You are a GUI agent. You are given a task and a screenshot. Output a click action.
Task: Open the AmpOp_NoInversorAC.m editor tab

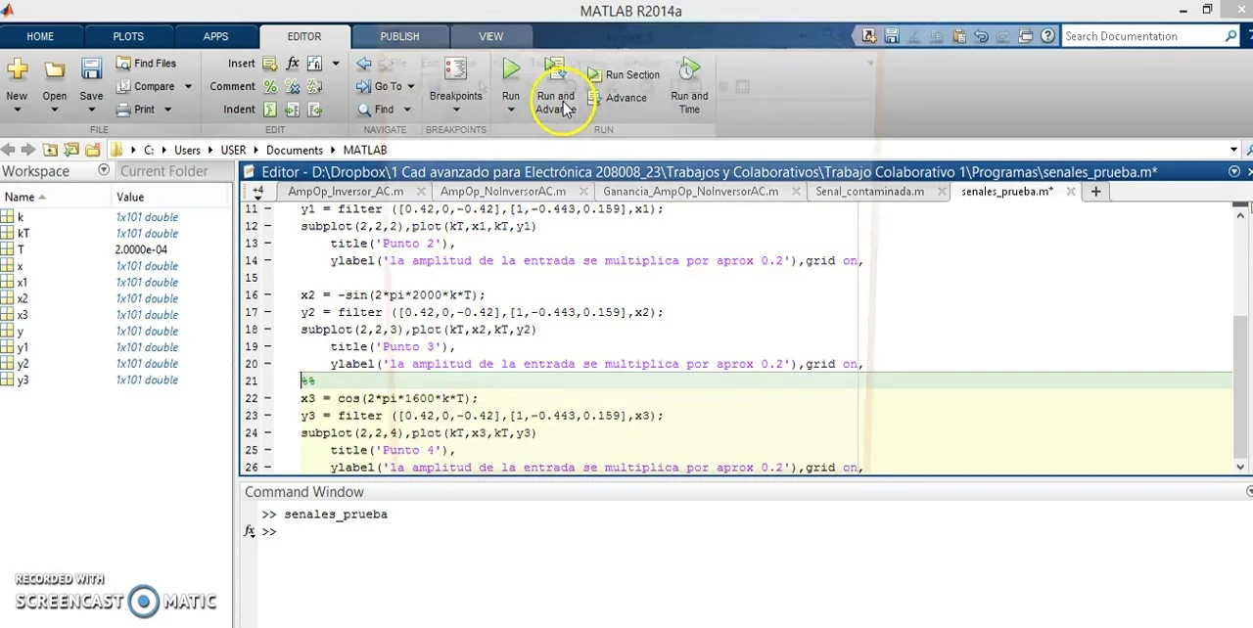click(x=503, y=192)
